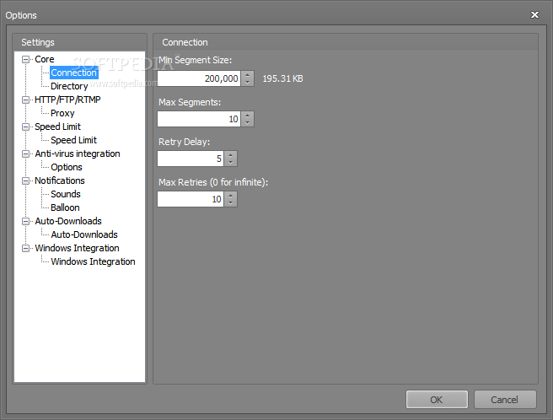The image size is (553, 420).
Task: Increase Max Segments with up arrow
Action: coord(247,116)
